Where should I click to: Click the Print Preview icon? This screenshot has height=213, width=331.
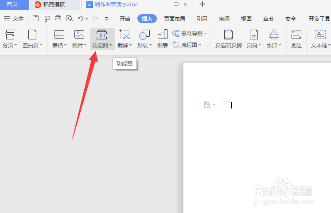click(69, 19)
